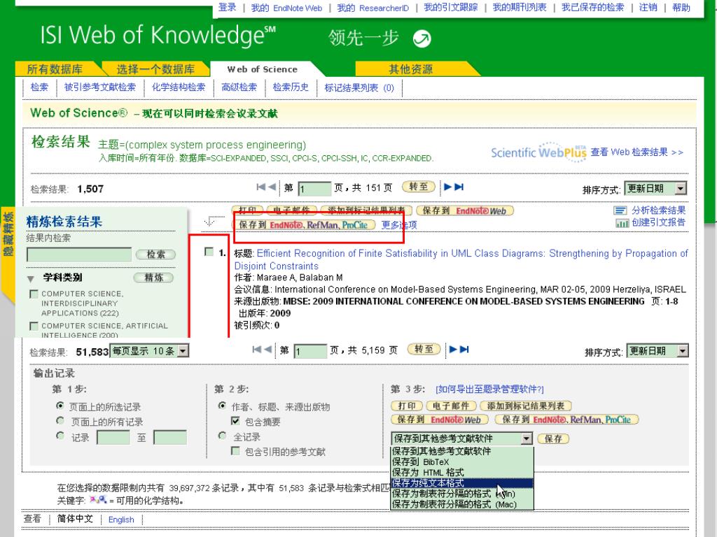The height and width of the screenshot is (537, 717).
Task: Select 页面上的所有记录 radio option
Action: [x=60, y=420]
